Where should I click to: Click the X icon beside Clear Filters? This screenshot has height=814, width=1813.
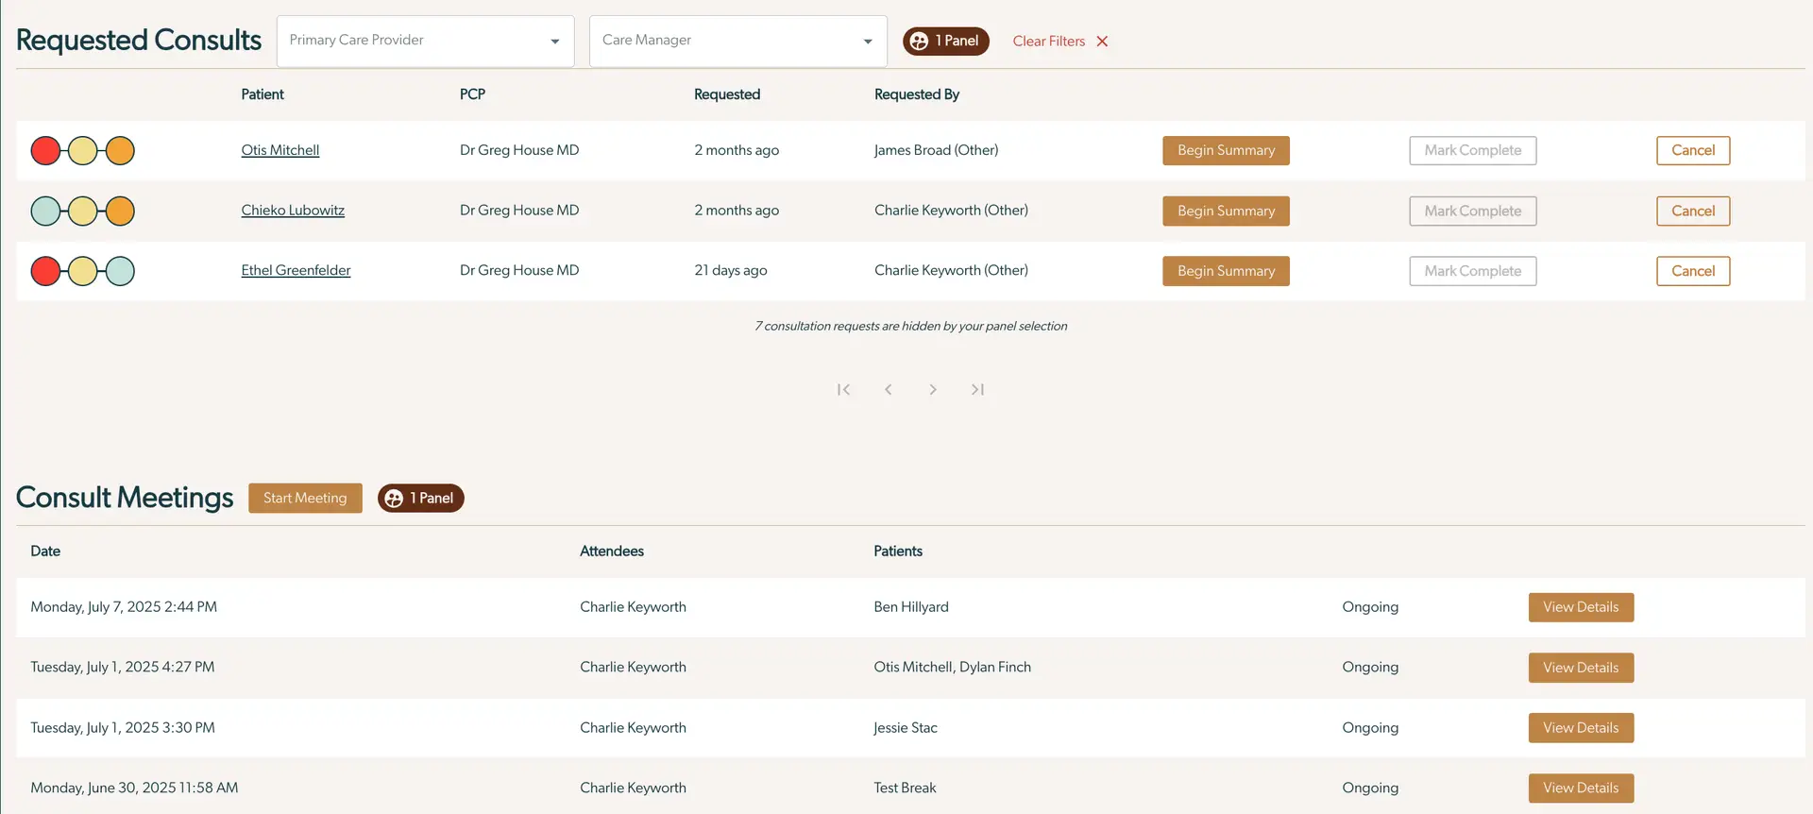pyautogui.click(x=1102, y=42)
